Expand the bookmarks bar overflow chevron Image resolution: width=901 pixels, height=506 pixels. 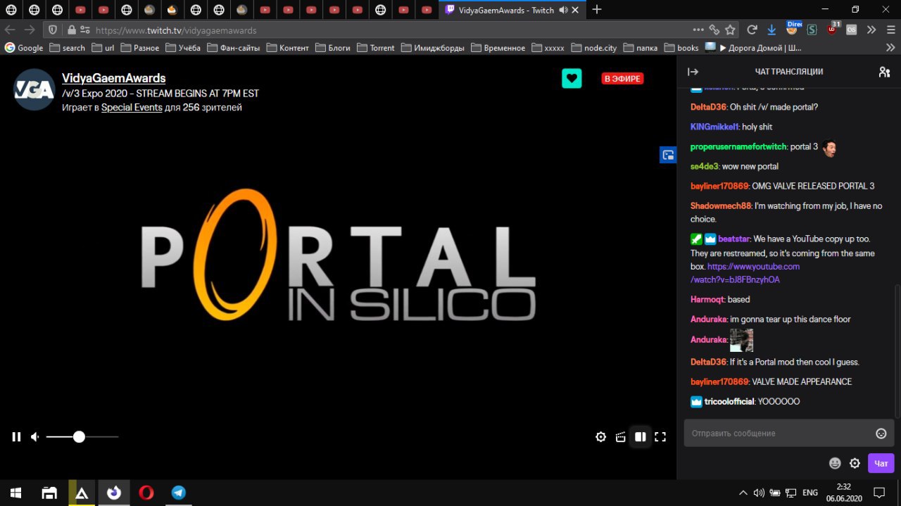890,48
